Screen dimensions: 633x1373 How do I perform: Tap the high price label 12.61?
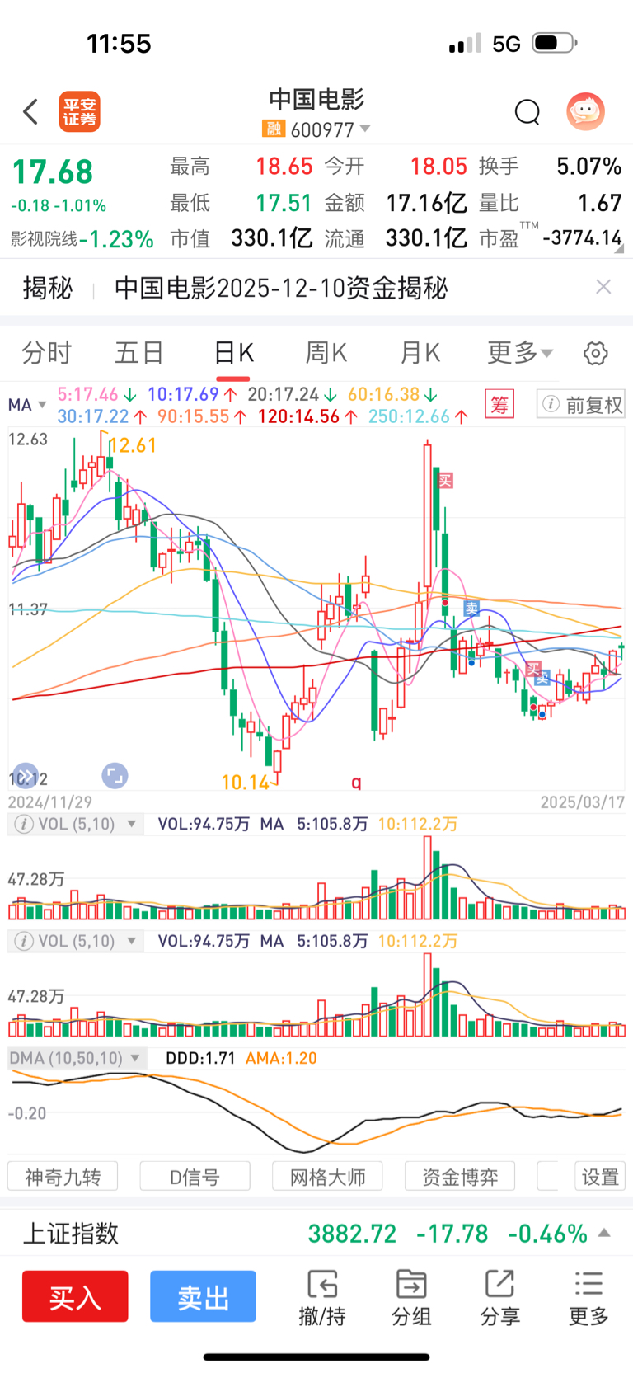(x=133, y=446)
